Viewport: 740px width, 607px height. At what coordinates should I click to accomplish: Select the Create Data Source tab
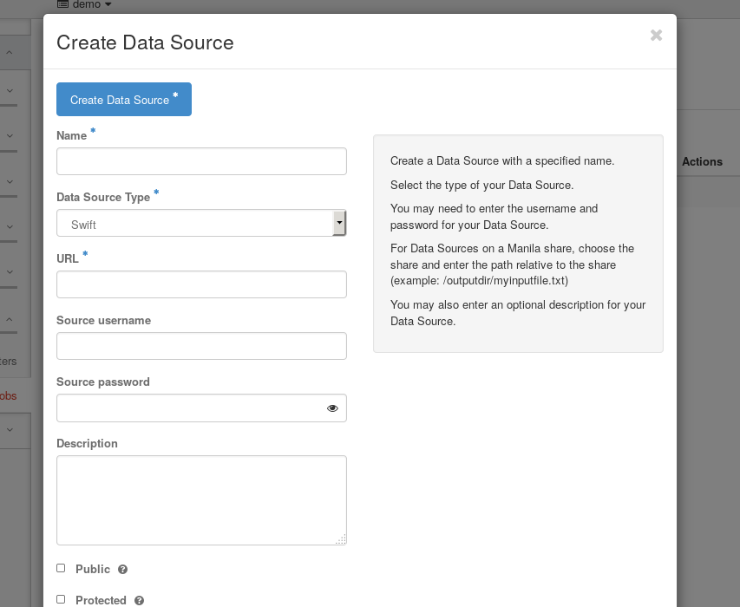point(124,99)
